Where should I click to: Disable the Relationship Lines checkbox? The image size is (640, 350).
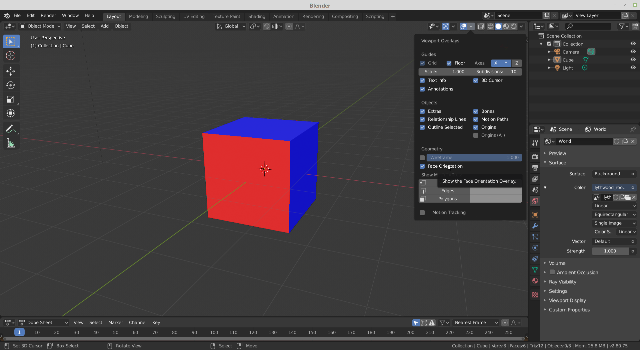click(x=422, y=119)
